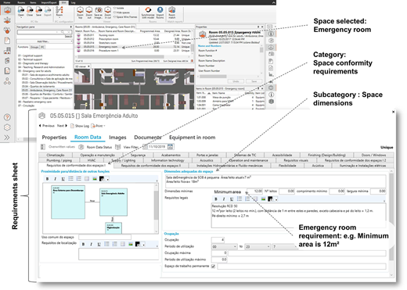Toggle Space Wire Frames option
The height and width of the screenshot is (290, 407).
pos(125,17)
